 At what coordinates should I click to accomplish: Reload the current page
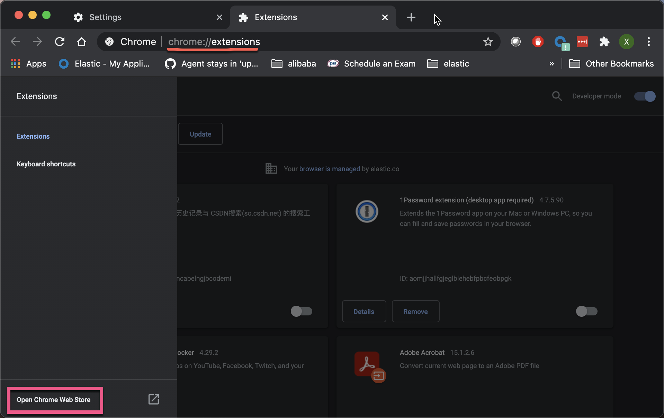pyautogui.click(x=60, y=42)
